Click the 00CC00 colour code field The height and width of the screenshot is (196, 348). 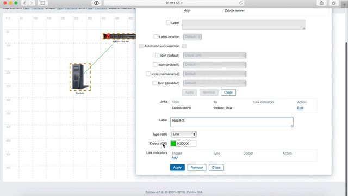(186, 144)
